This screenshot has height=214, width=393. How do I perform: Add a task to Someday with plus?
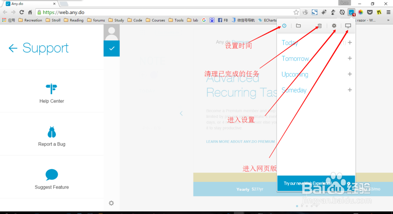click(350, 90)
